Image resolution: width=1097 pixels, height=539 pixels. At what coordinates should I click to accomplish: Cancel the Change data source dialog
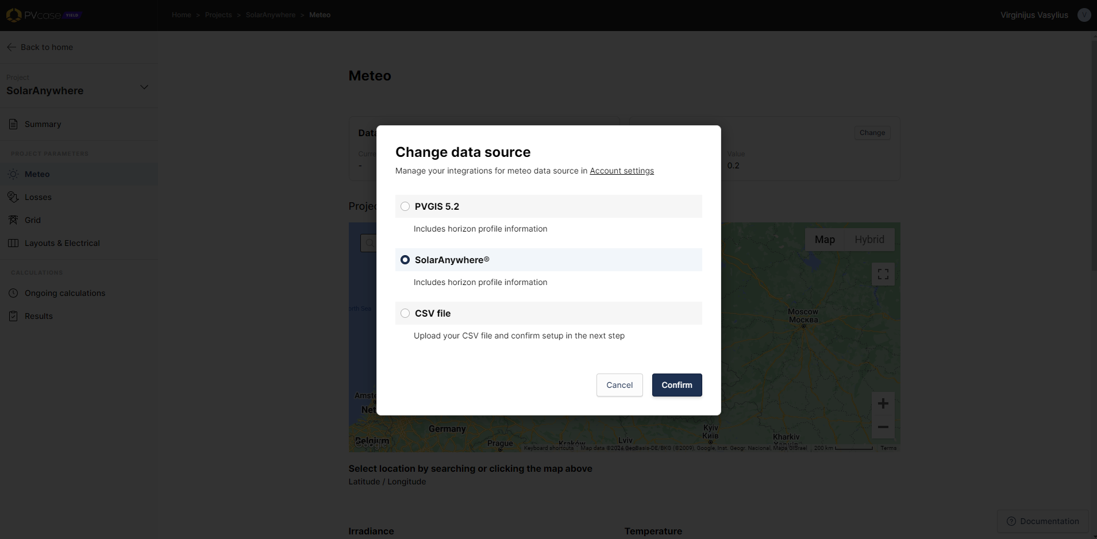click(619, 385)
